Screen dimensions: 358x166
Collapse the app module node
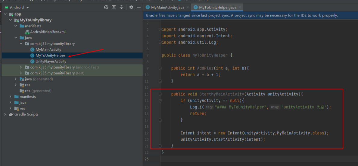point(5,14)
